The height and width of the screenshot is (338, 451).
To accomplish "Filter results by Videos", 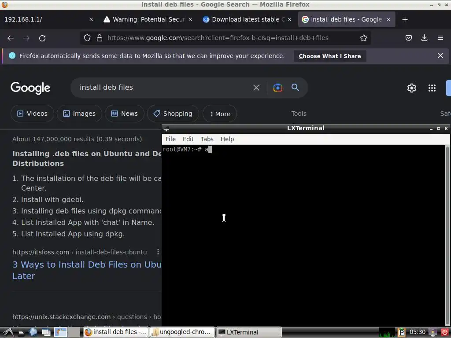I will (x=32, y=114).
